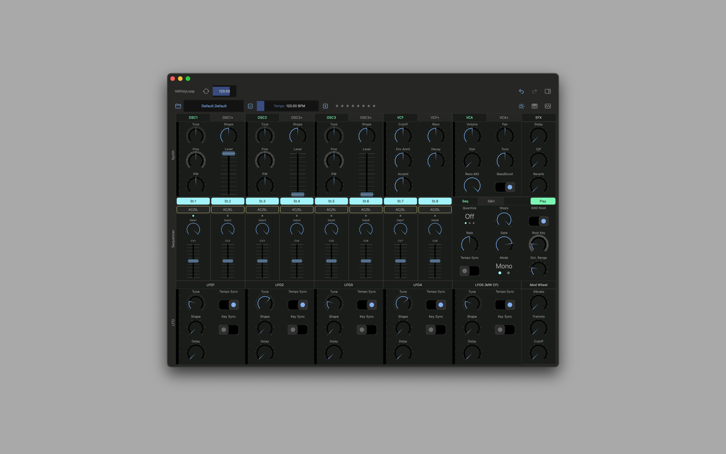Click the CV1 step fader handle
The height and width of the screenshot is (454, 726).
pyautogui.click(x=193, y=261)
